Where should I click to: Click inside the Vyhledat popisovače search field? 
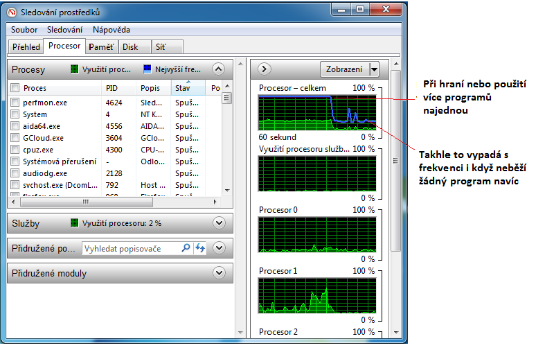tap(131, 248)
